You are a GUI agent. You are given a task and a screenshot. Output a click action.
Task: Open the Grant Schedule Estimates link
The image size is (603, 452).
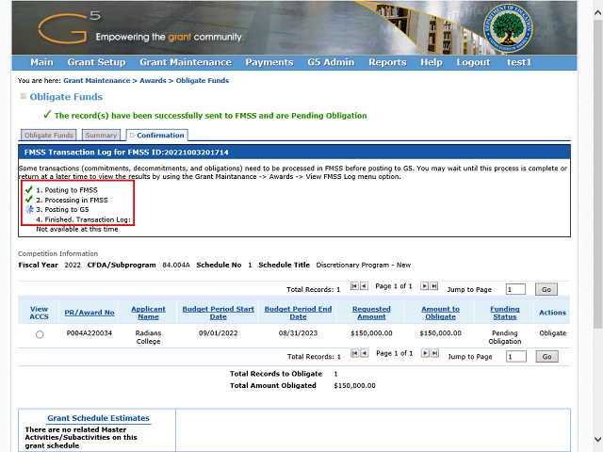[98, 418]
